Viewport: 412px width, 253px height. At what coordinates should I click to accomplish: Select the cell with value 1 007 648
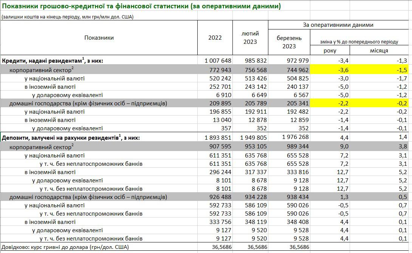coord(215,60)
